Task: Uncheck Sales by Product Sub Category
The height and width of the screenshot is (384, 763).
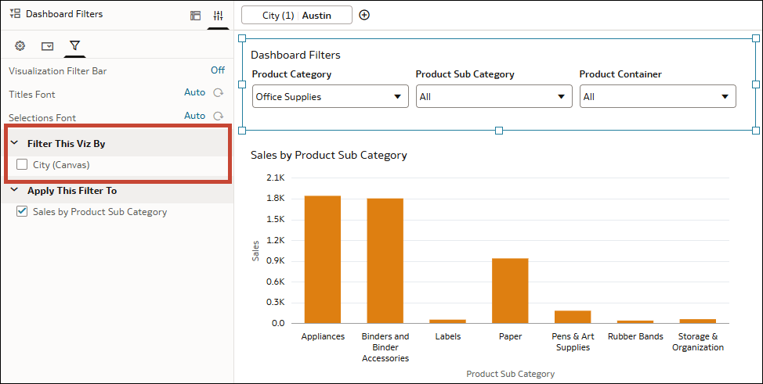Action: click(x=22, y=212)
